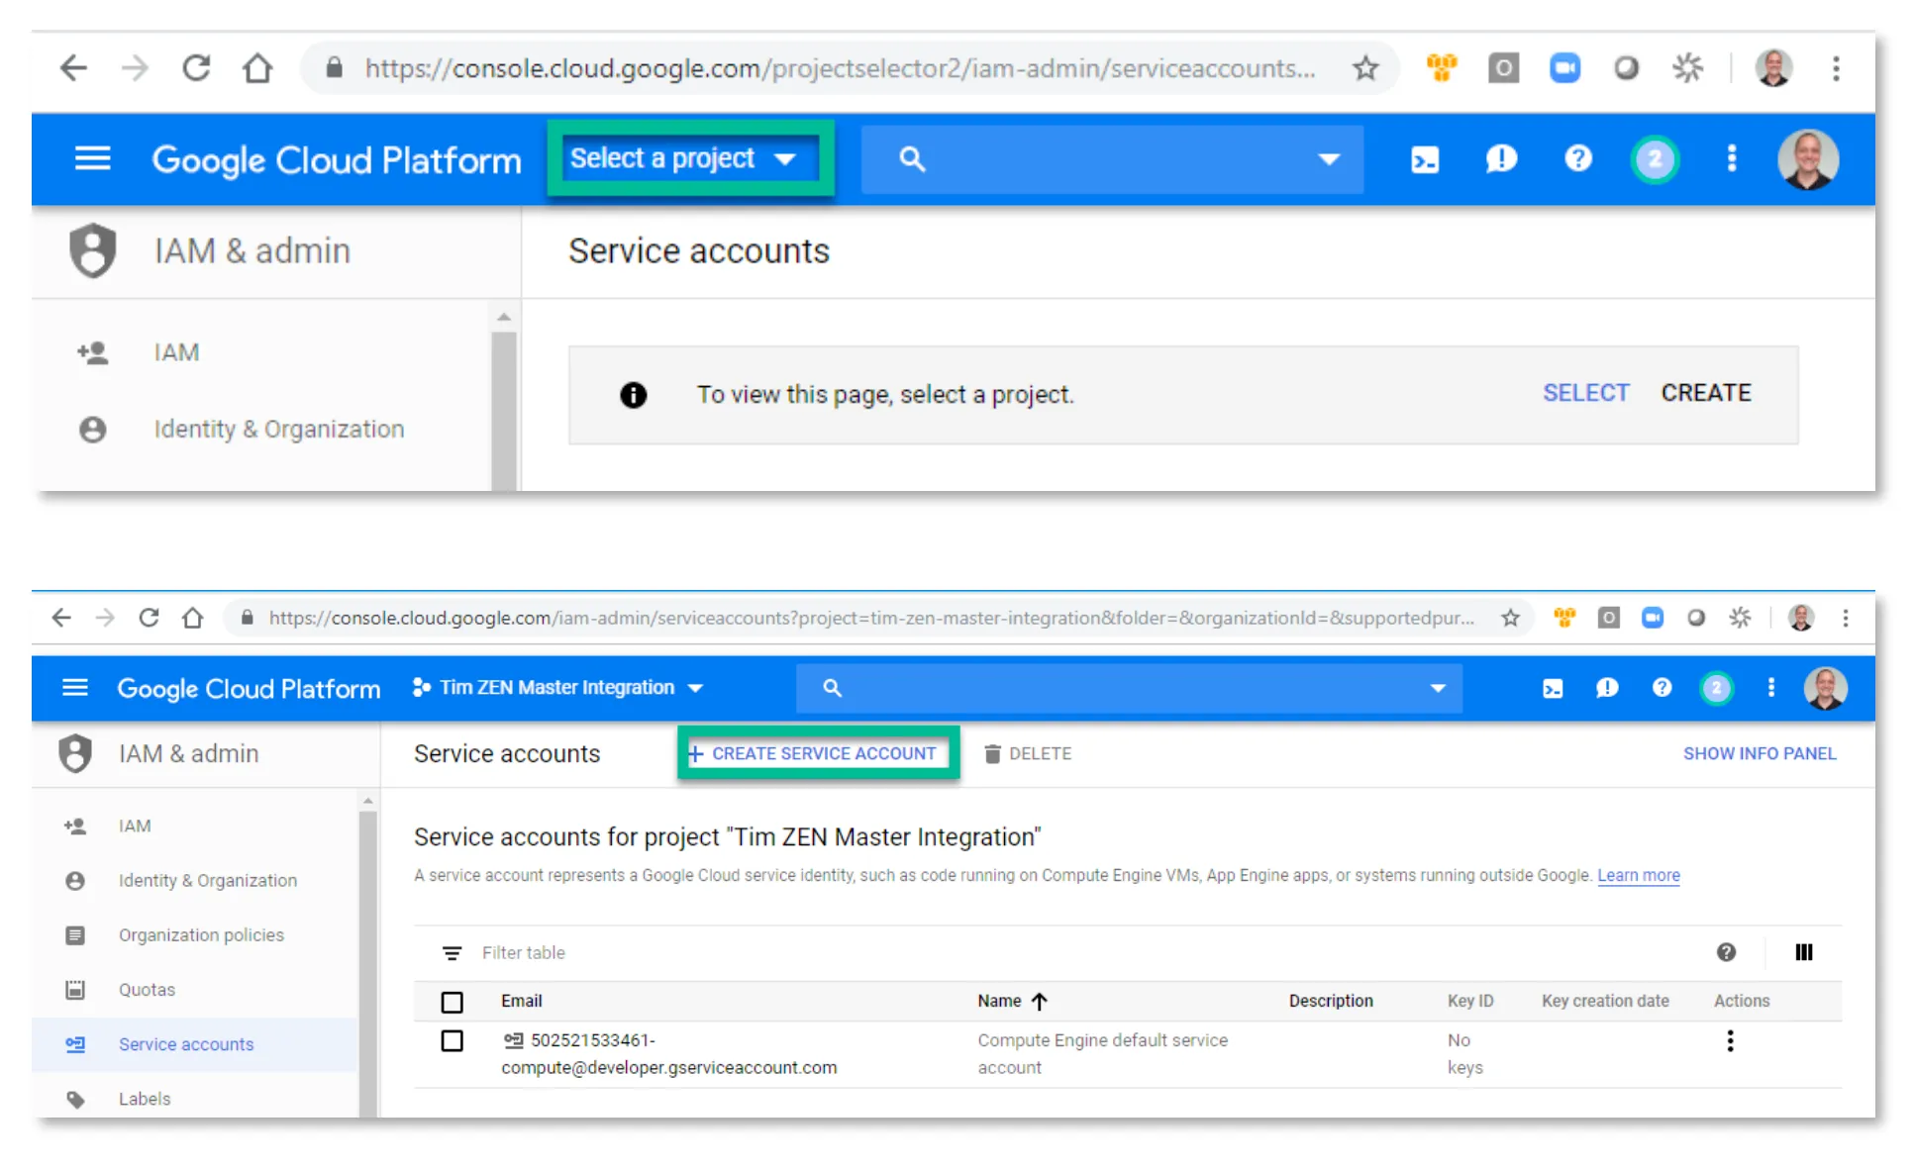Open Cloud Shell icon in top window
The image size is (1915, 1170).
tap(1424, 159)
